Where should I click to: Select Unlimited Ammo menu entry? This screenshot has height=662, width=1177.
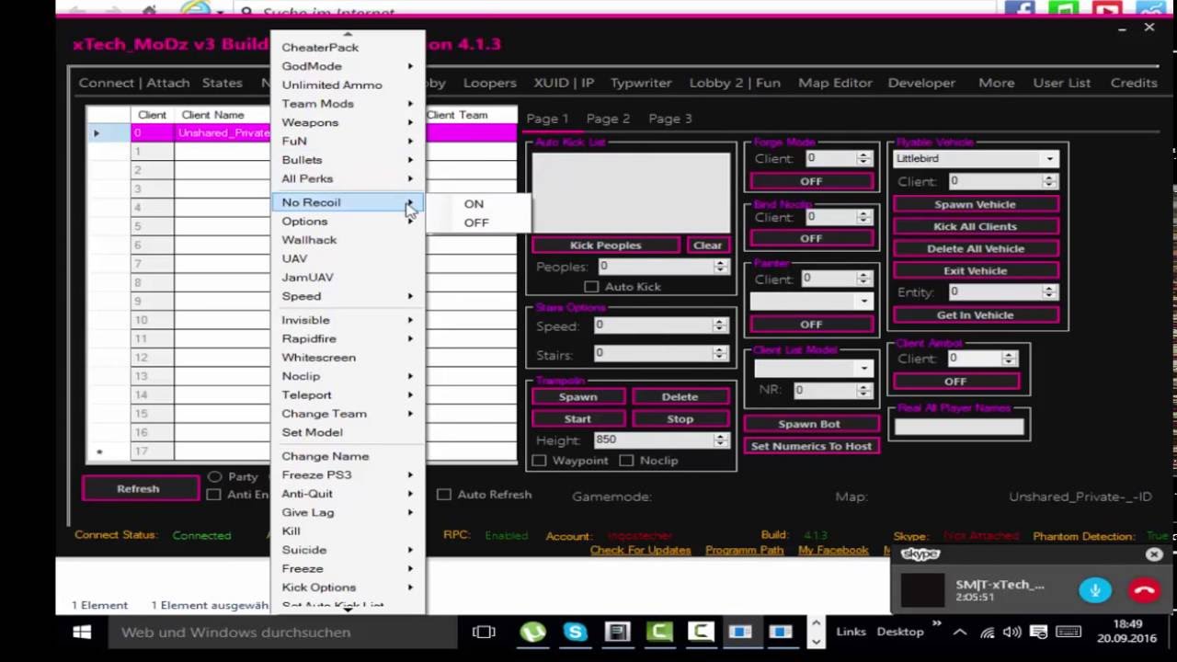(347, 85)
